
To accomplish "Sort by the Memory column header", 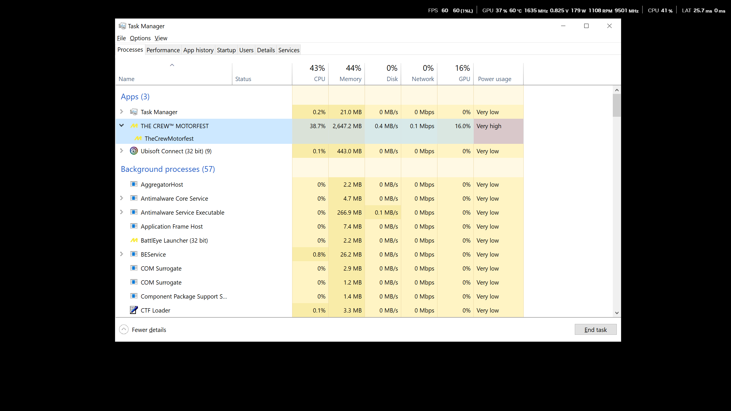I will [x=347, y=74].
